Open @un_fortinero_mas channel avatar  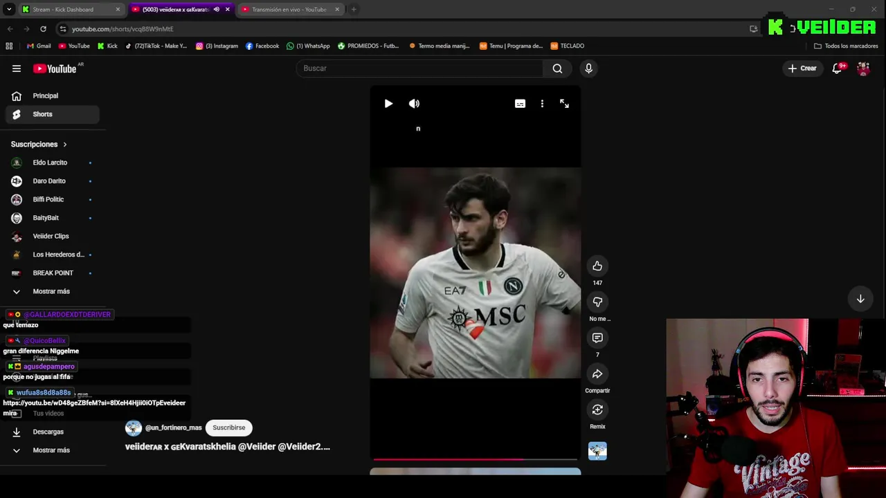(x=134, y=427)
